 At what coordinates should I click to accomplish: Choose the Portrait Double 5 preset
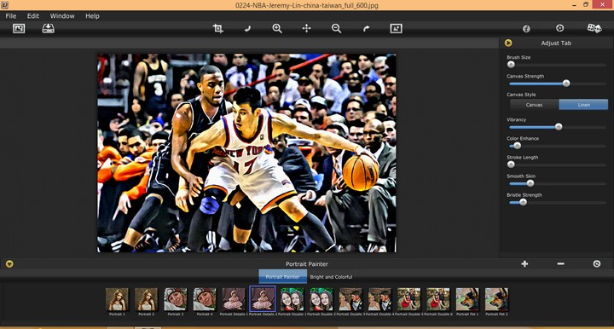[x=408, y=299]
